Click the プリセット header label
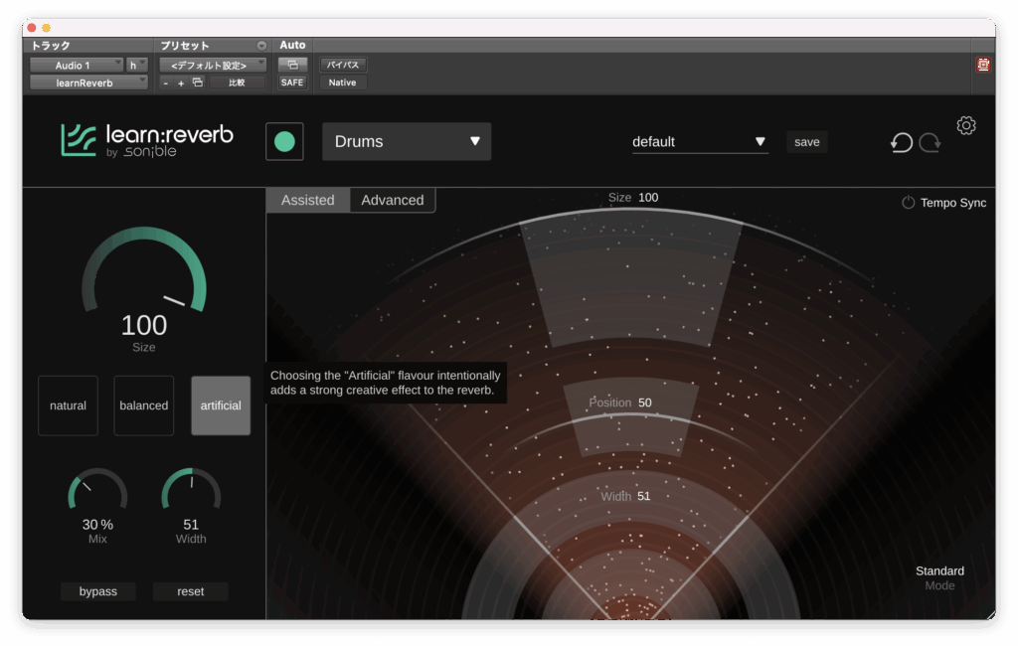This screenshot has width=1018, height=646. click(x=185, y=46)
